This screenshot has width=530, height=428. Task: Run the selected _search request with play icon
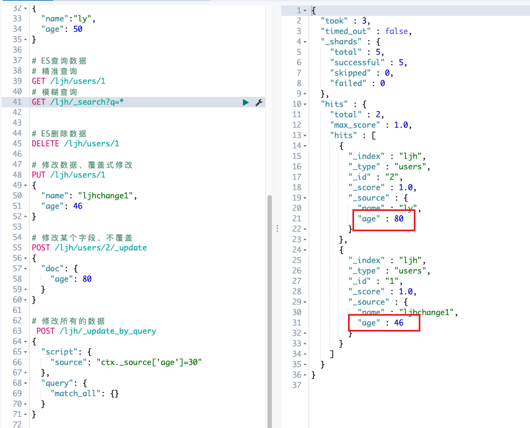coord(246,102)
